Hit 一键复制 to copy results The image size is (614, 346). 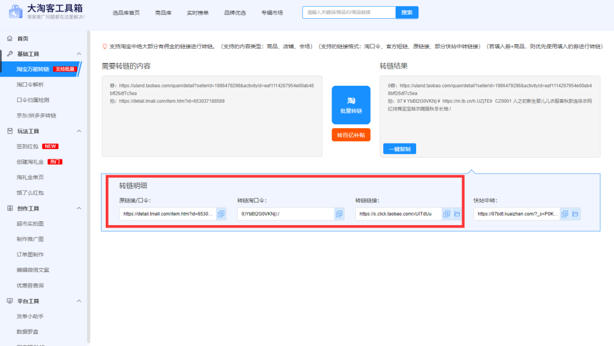[400, 149]
